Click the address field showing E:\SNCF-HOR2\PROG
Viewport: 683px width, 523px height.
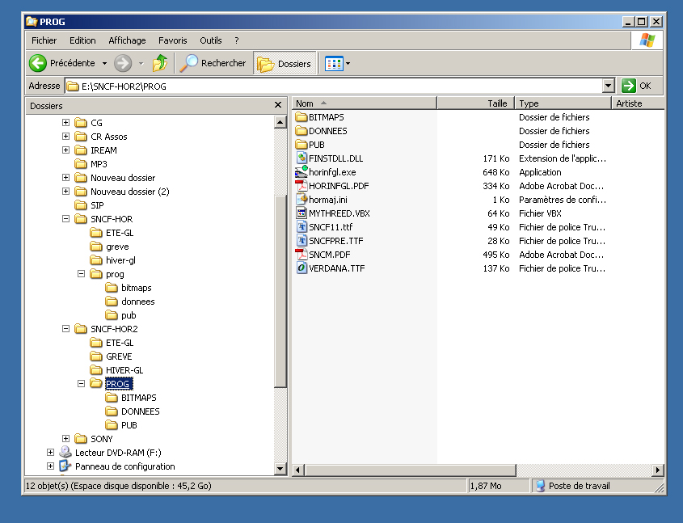tap(334, 86)
